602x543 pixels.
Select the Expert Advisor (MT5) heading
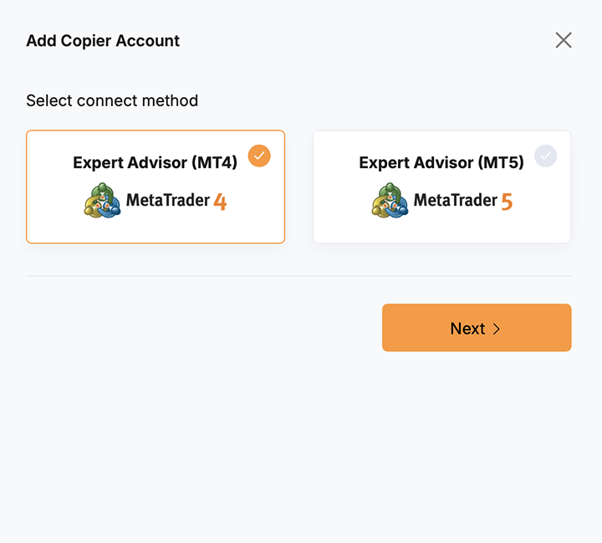point(441,162)
